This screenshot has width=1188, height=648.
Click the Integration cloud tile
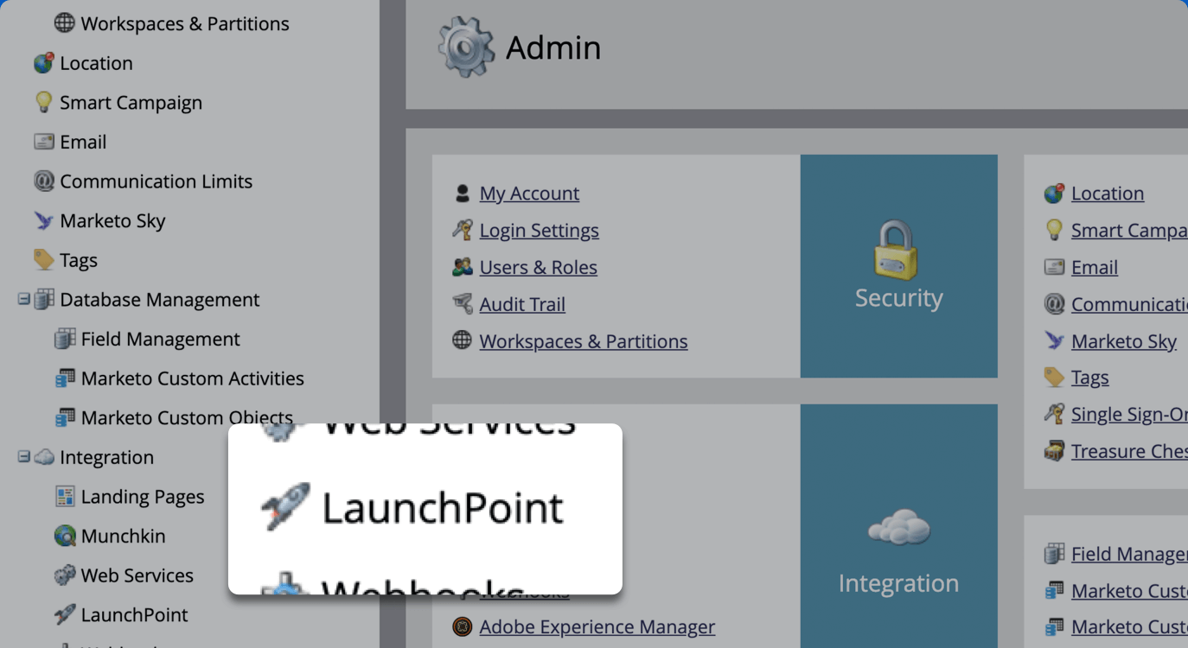pos(899,526)
